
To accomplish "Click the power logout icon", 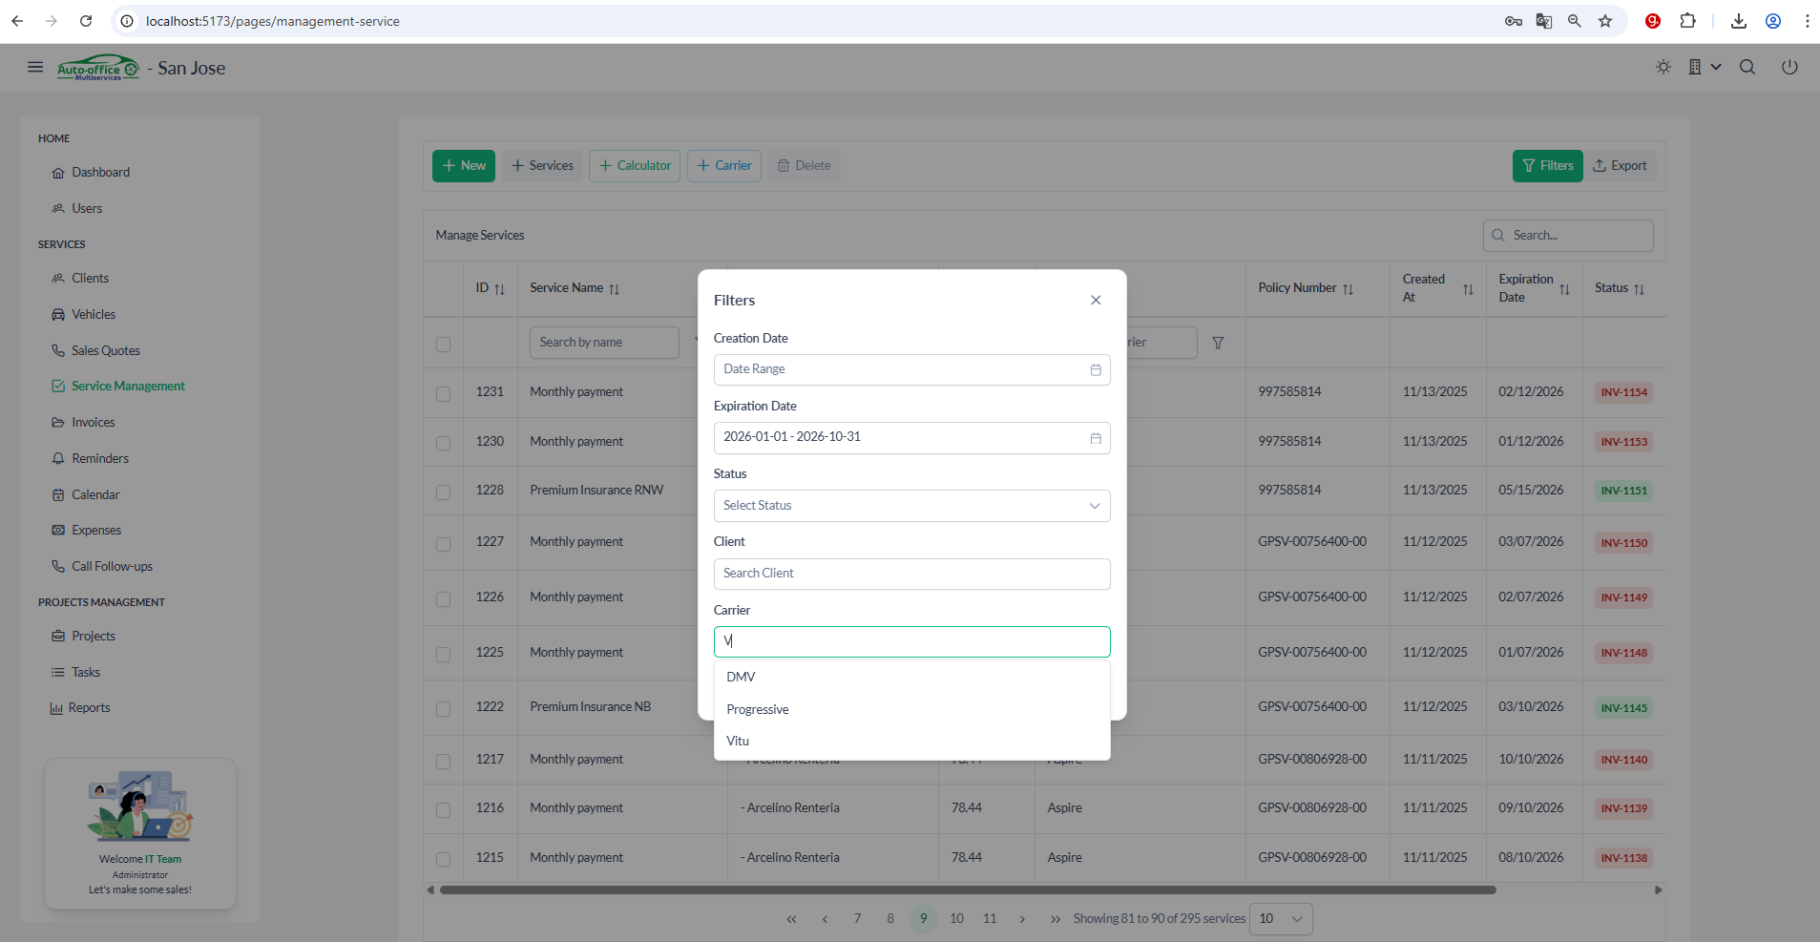I will coord(1789,67).
